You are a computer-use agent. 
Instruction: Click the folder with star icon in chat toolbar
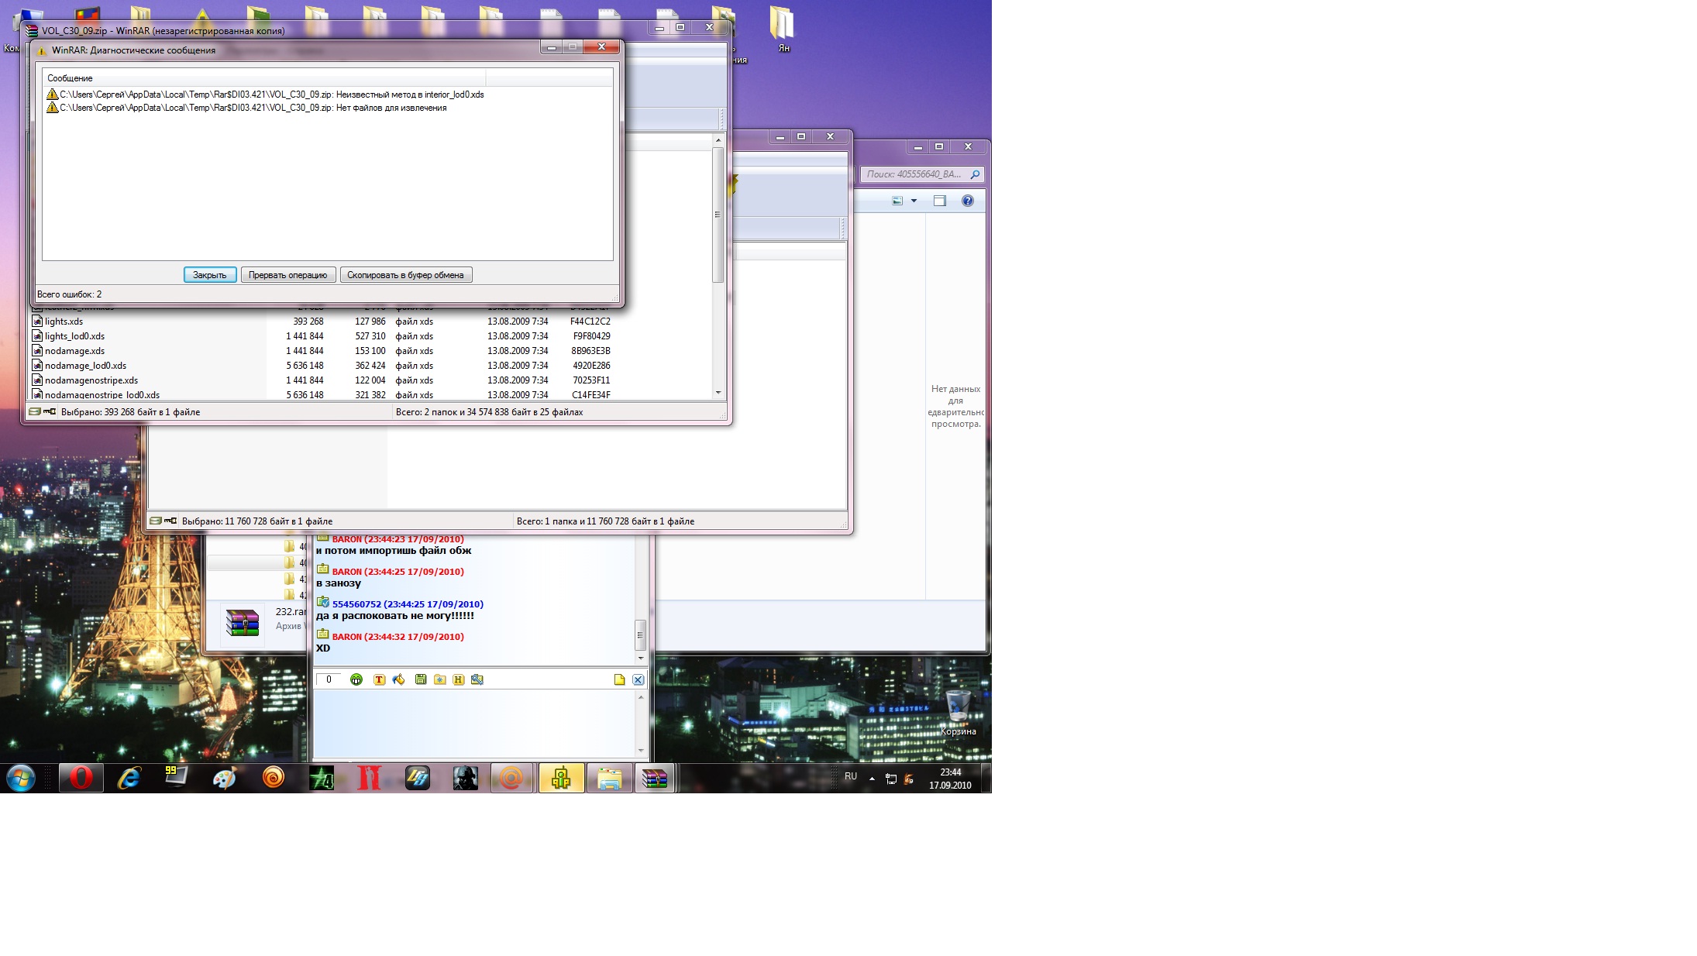coord(440,679)
